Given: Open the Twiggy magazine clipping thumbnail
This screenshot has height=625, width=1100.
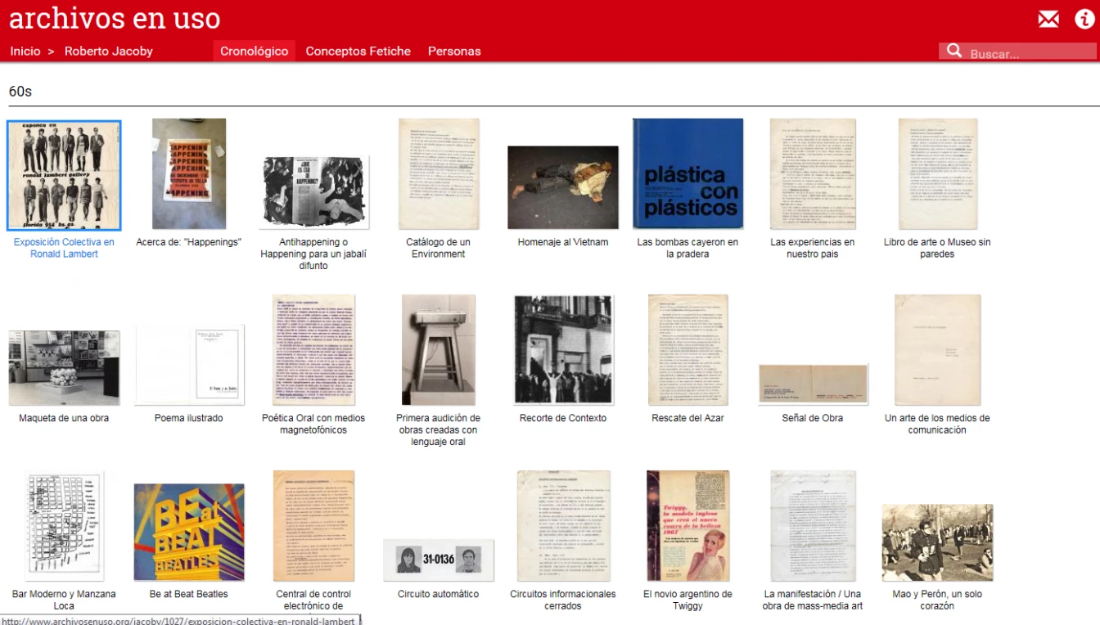Looking at the screenshot, I should point(687,525).
